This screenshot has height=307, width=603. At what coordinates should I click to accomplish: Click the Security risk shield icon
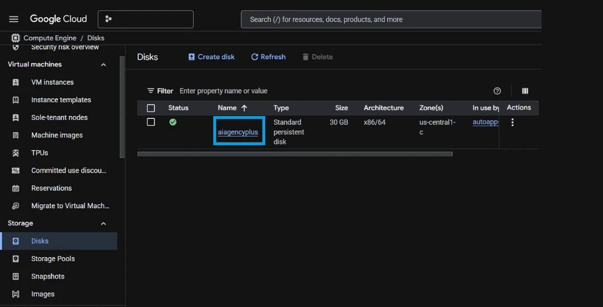pos(16,47)
